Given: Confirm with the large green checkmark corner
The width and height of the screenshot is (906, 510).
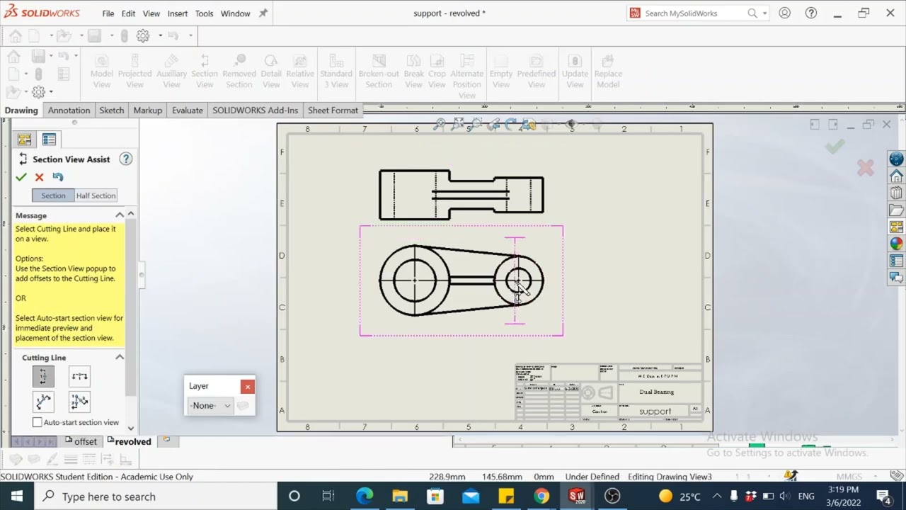Looking at the screenshot, I should pyautogui.click(x=835, y=146).
